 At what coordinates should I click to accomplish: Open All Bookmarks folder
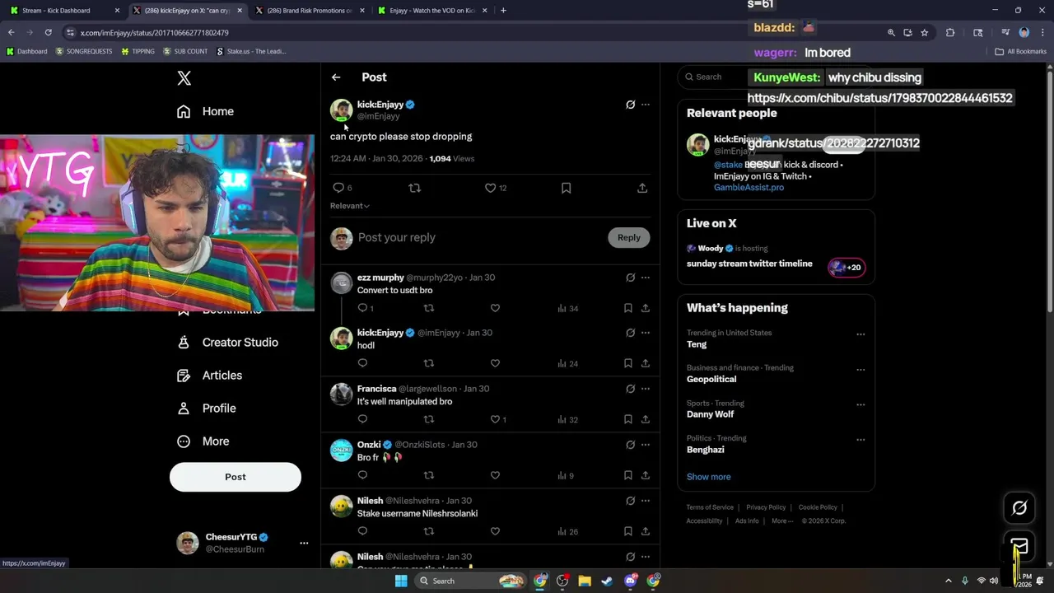pyautogui.click(x=1021, y=51)
